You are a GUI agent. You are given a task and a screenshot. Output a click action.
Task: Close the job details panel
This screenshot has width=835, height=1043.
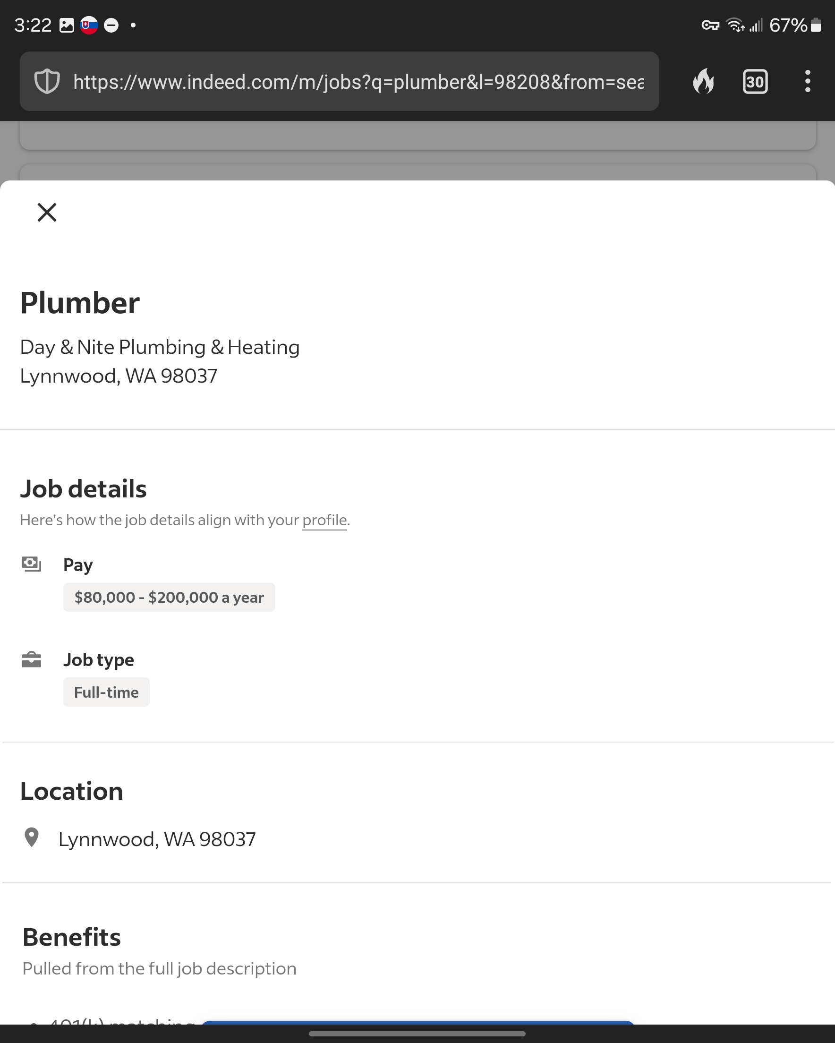pos(47,213)
